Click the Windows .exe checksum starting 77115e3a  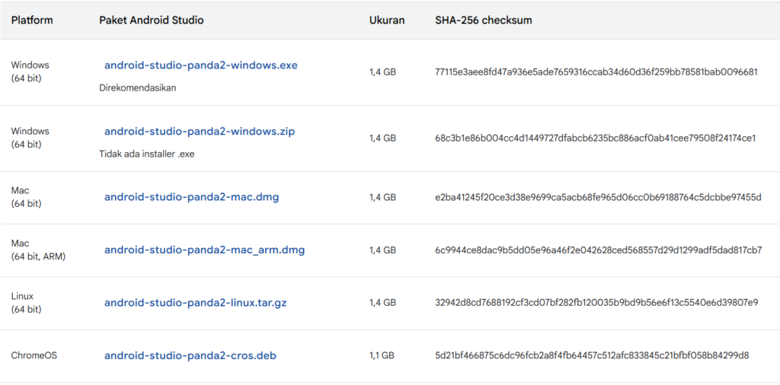[596, 72]
